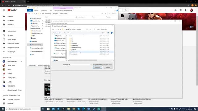This screenshot has height=111, width=198.
Task: Open Библиотека in the YouTube sidebar
Action: pos(11,31)
